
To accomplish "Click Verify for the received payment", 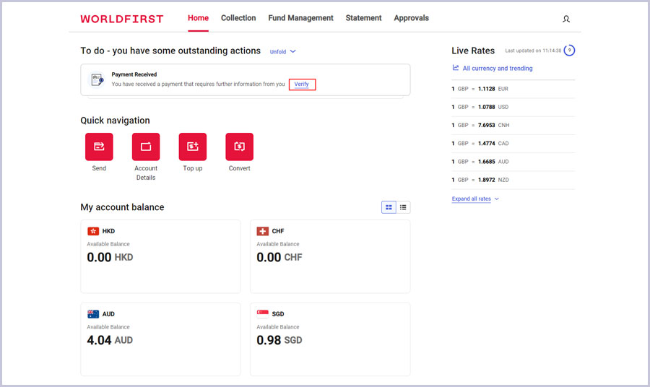I will tap(302, 84).
